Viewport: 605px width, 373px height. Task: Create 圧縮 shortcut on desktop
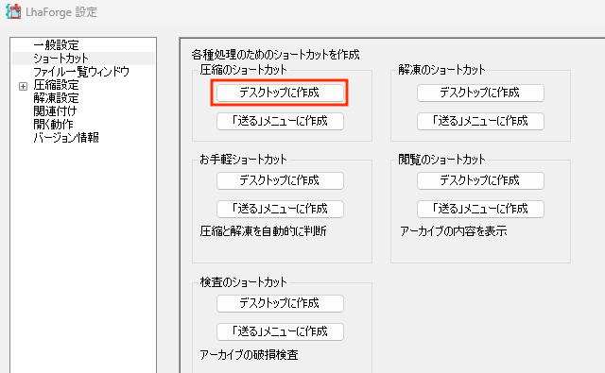coord(280,93)
